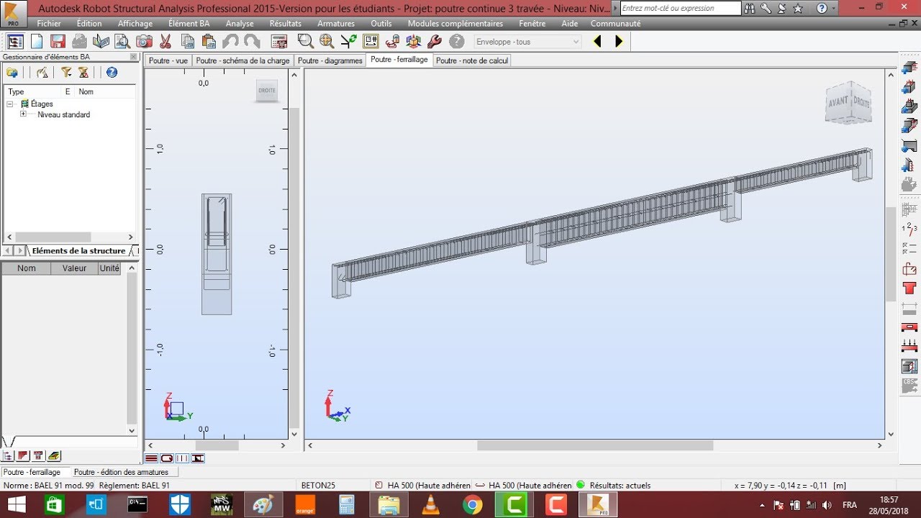Close the Gestionnaire d'éléments BA panel
This screenshot has width=921, height=518.
click(x=133, y=57)
